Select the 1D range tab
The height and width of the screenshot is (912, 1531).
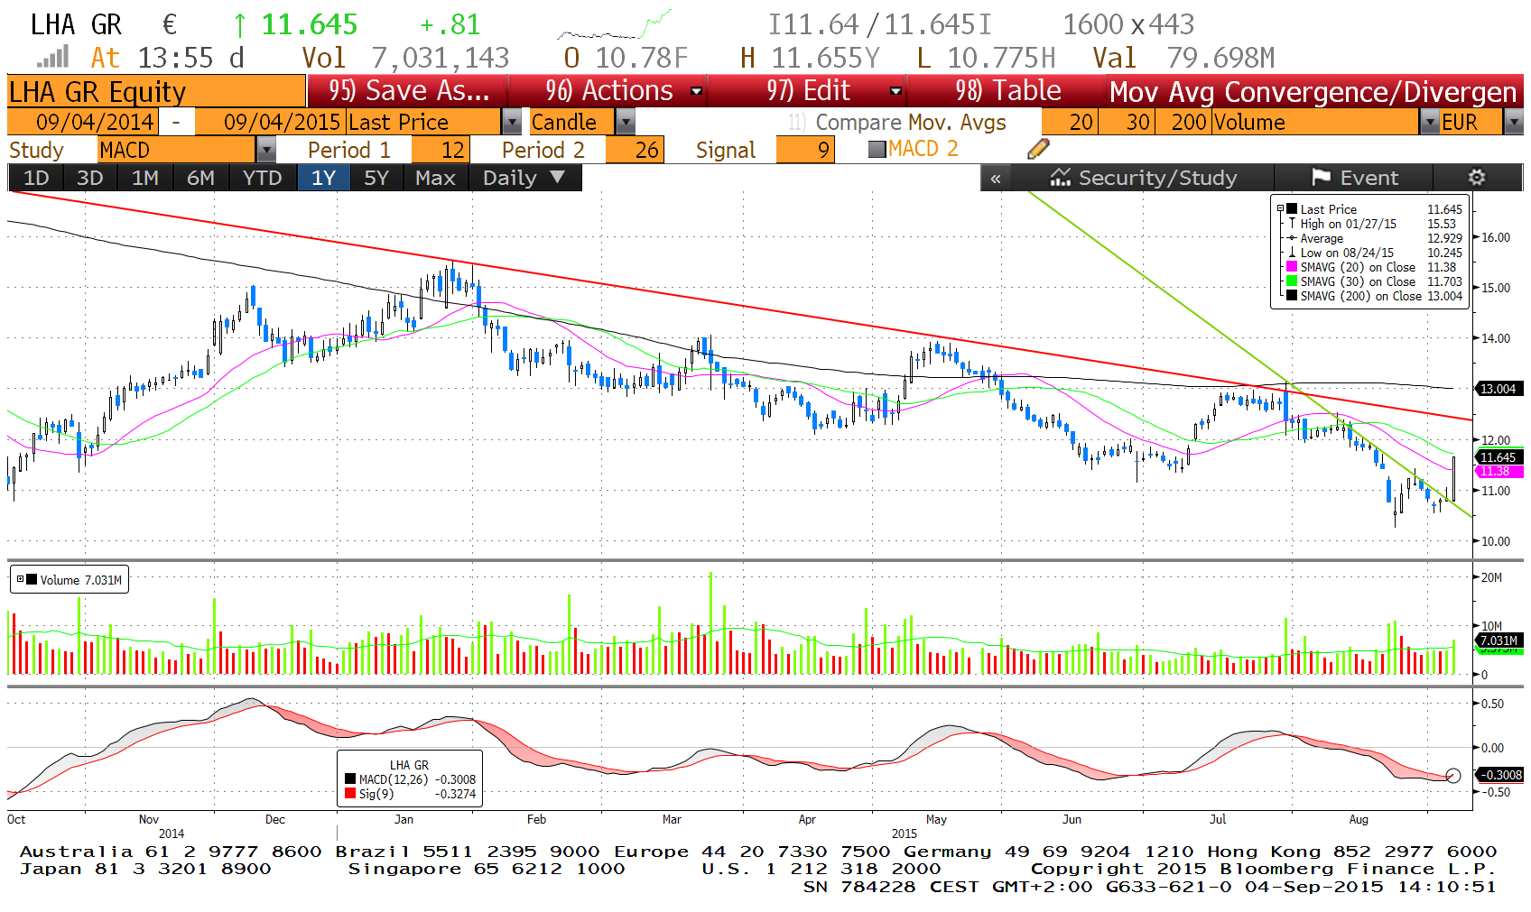pyautogui.click(x=36, y=178)
